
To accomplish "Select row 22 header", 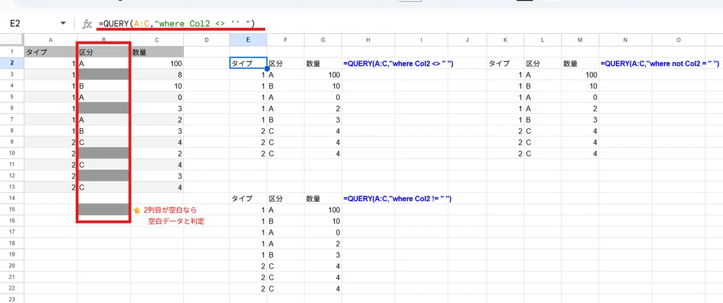I will pos(12,287).
